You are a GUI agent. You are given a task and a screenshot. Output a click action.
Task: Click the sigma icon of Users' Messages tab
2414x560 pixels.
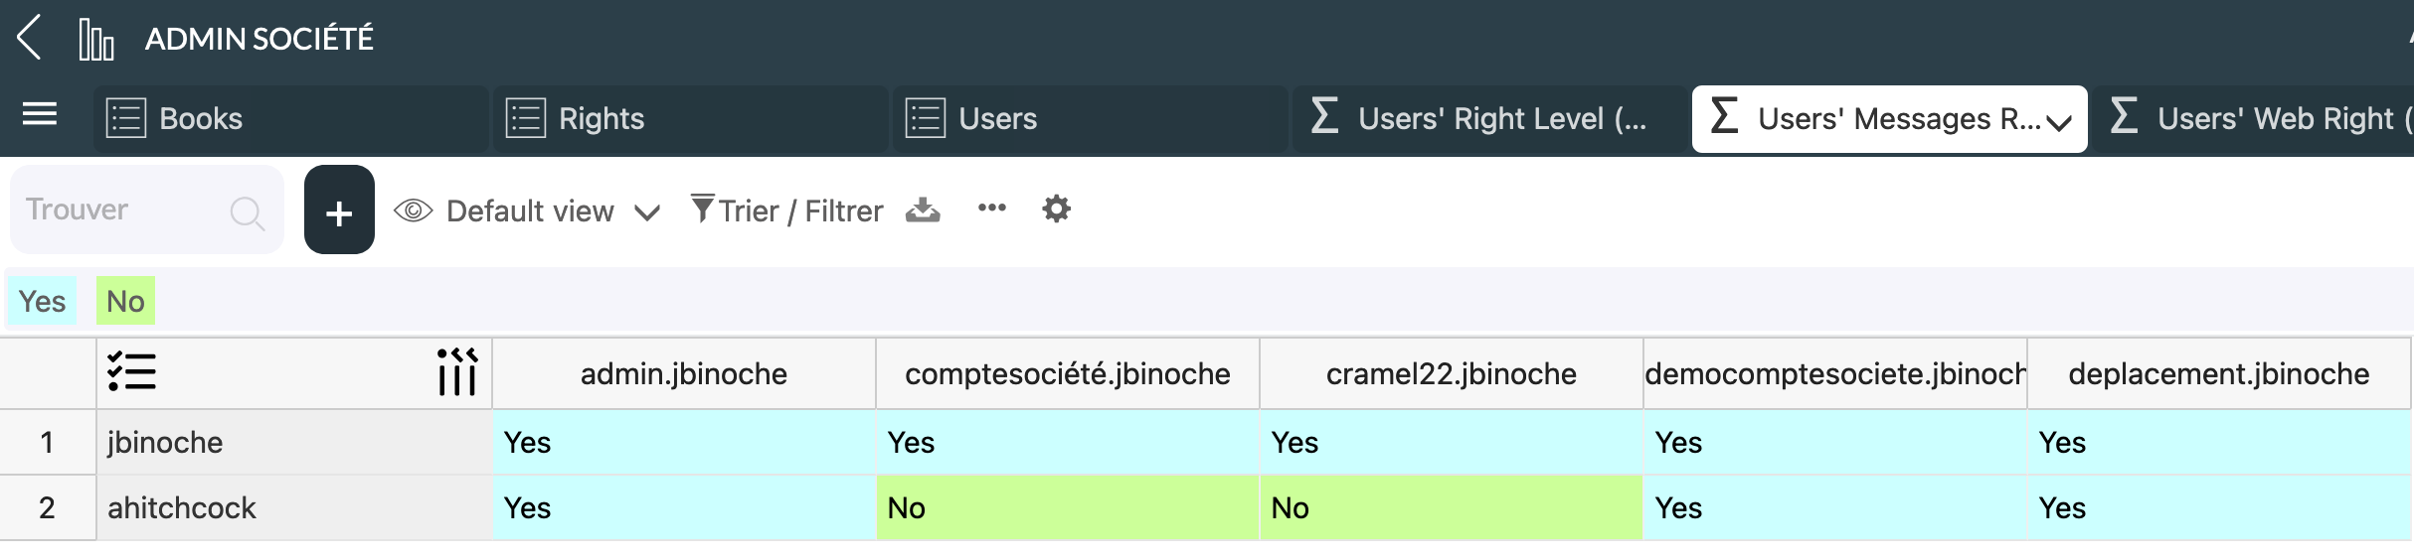[1724, 115]
